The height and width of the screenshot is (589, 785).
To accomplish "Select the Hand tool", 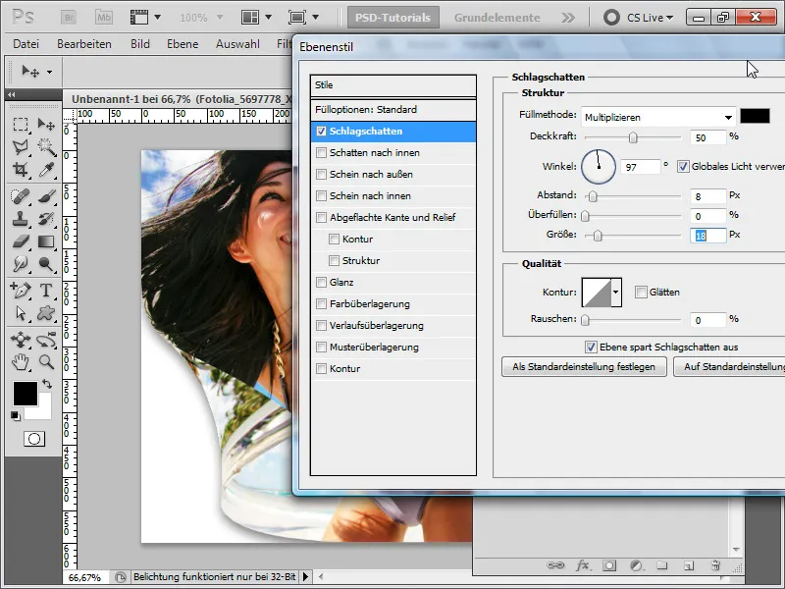I will tap(21, 362).
